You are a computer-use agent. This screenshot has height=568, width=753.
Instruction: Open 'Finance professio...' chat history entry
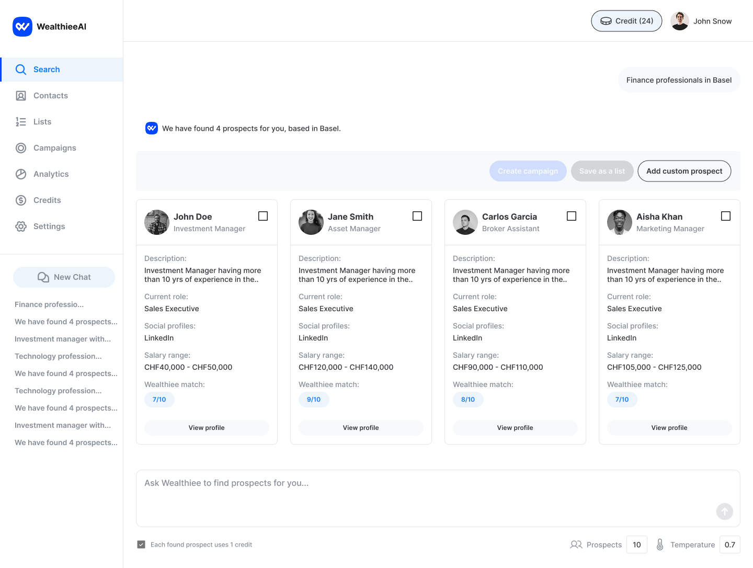(49, 304)
